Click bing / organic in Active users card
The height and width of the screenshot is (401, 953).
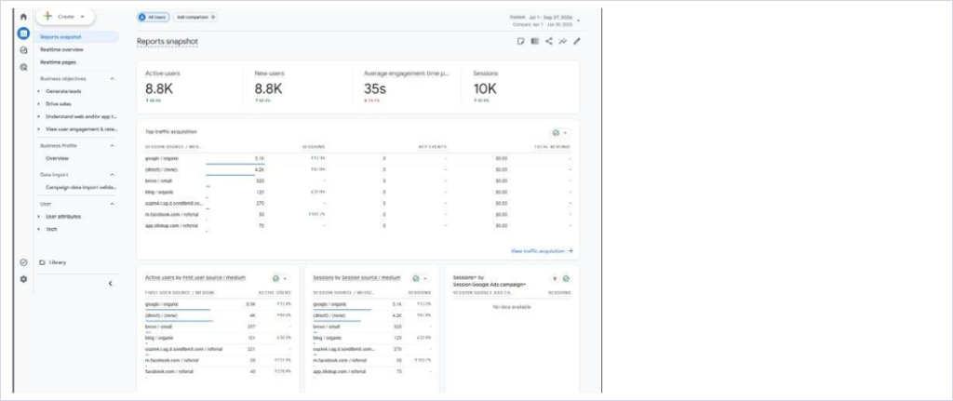[x=158, y=337]
